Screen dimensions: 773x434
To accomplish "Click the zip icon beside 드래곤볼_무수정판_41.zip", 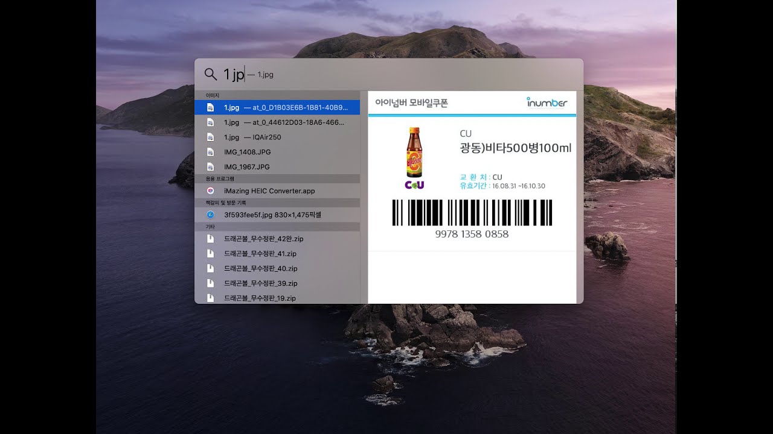I will pos(210,254).
